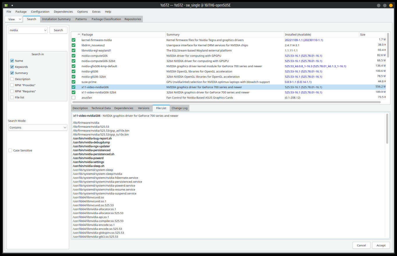Toggle status checkbox for nvidia-computeG06-32bit
The width and height of the screenshot is (397, 256).
(74, 61)
